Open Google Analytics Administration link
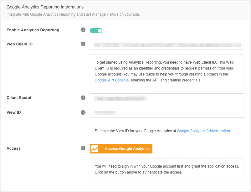The image size is (251, 192). [203, 131]
